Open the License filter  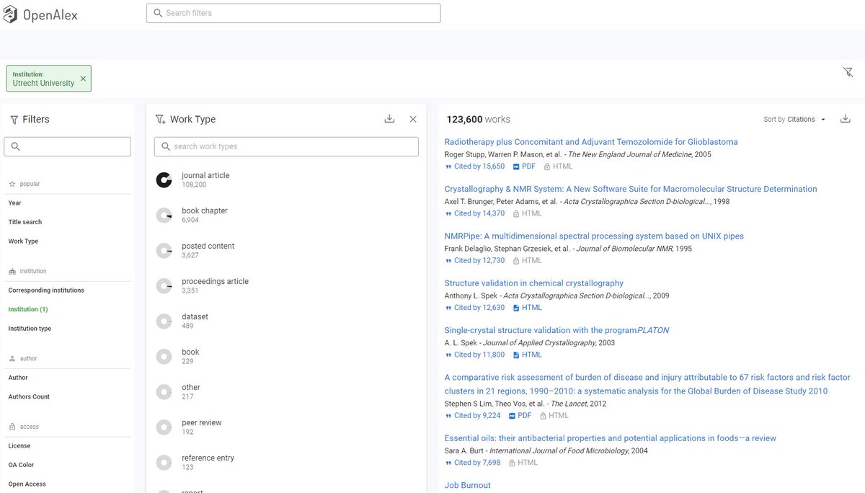click(19, 445)
